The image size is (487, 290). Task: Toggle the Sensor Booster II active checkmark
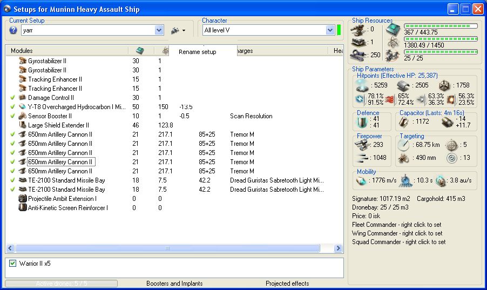click(12, 116)
